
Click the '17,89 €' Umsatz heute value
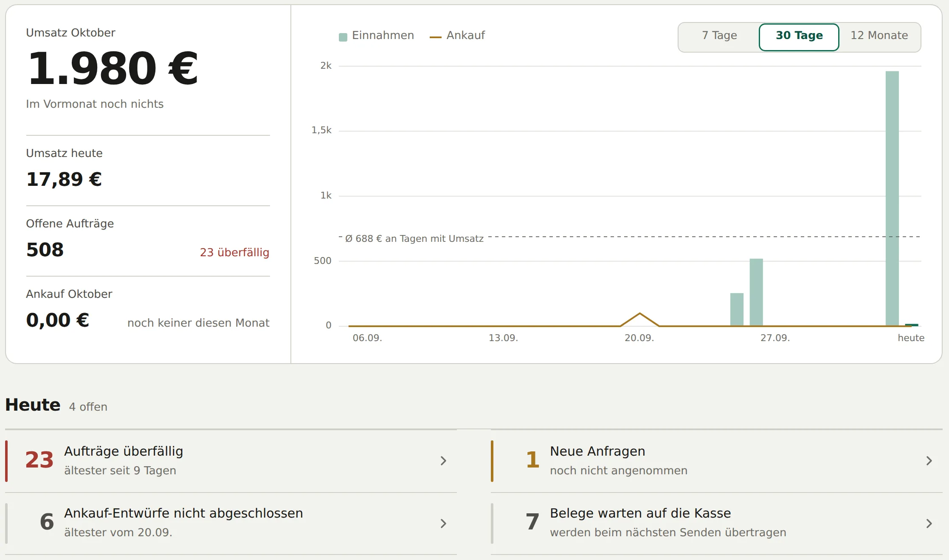(x=64, y=179)
